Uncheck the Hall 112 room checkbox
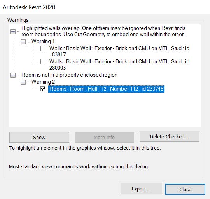The width and height of the screenshot is (210, 199). tap(43, 89)
